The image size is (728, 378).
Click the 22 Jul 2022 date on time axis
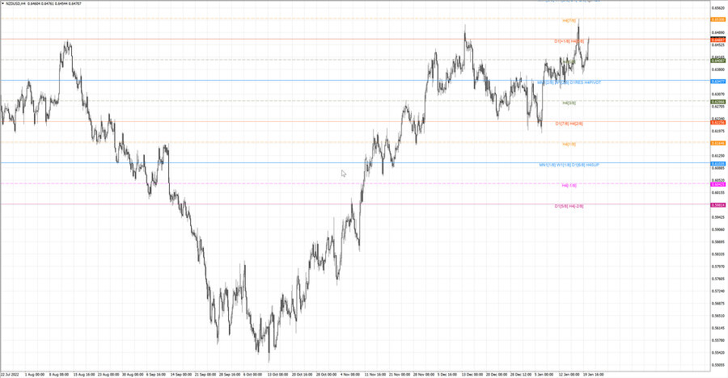[10, 374]
